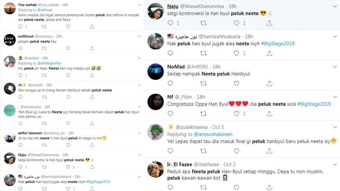Like rh @nurairh's tweet about hanbyul
The width and height of the screenshot is (340, 191).
[68, 97]
